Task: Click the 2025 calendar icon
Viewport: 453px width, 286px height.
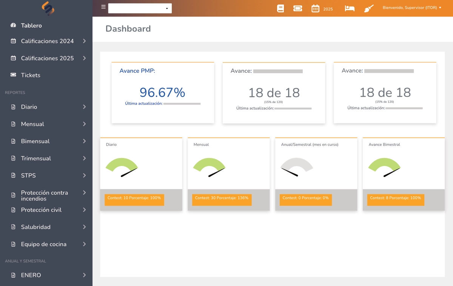Action: point(316,8)
